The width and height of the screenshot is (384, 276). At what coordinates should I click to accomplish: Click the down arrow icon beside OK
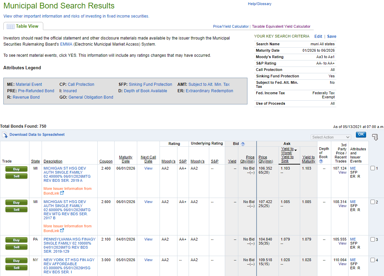point(375,137)
